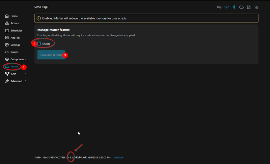Click the Scripts code brackets icon

pyautogui.click(x=7, y=52)
